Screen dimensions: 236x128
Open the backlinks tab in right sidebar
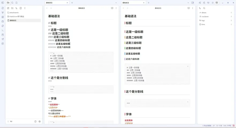pyautogui.click(x=200, y=3)
